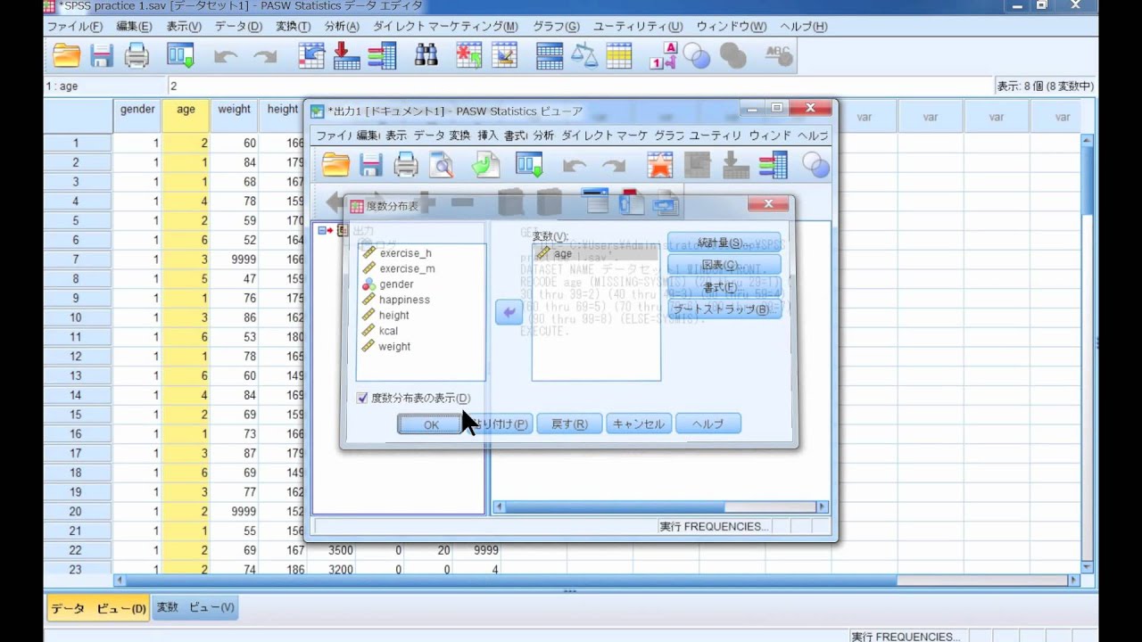Split file icon in Data Editor toolbar
The image size is (1142, 642).
coord(550,56)
